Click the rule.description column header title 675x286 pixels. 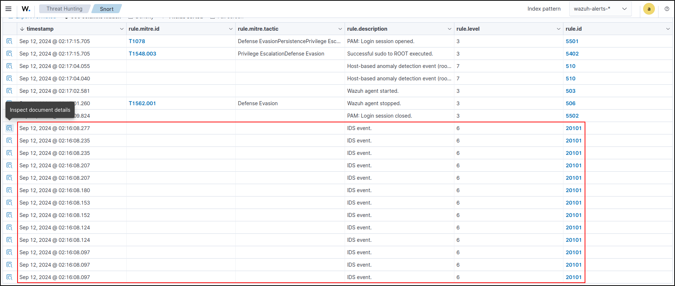click(x=367, y=29)
